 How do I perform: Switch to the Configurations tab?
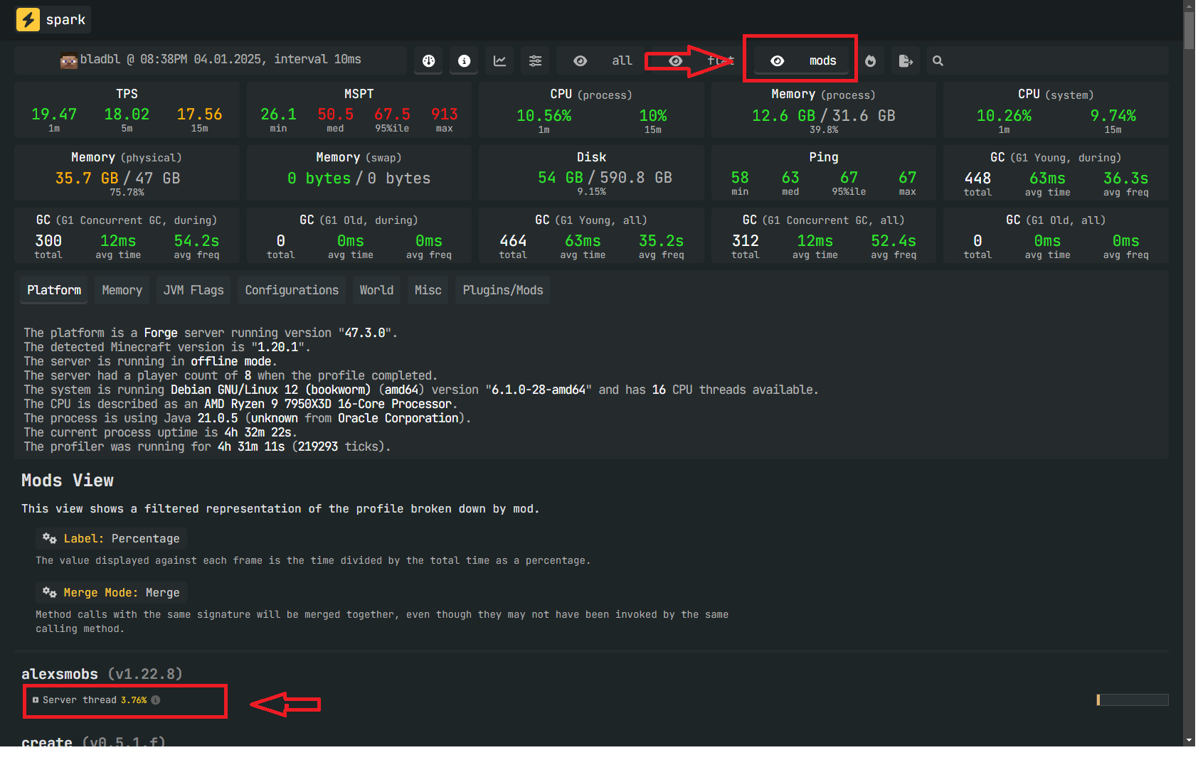click(292, 290)
